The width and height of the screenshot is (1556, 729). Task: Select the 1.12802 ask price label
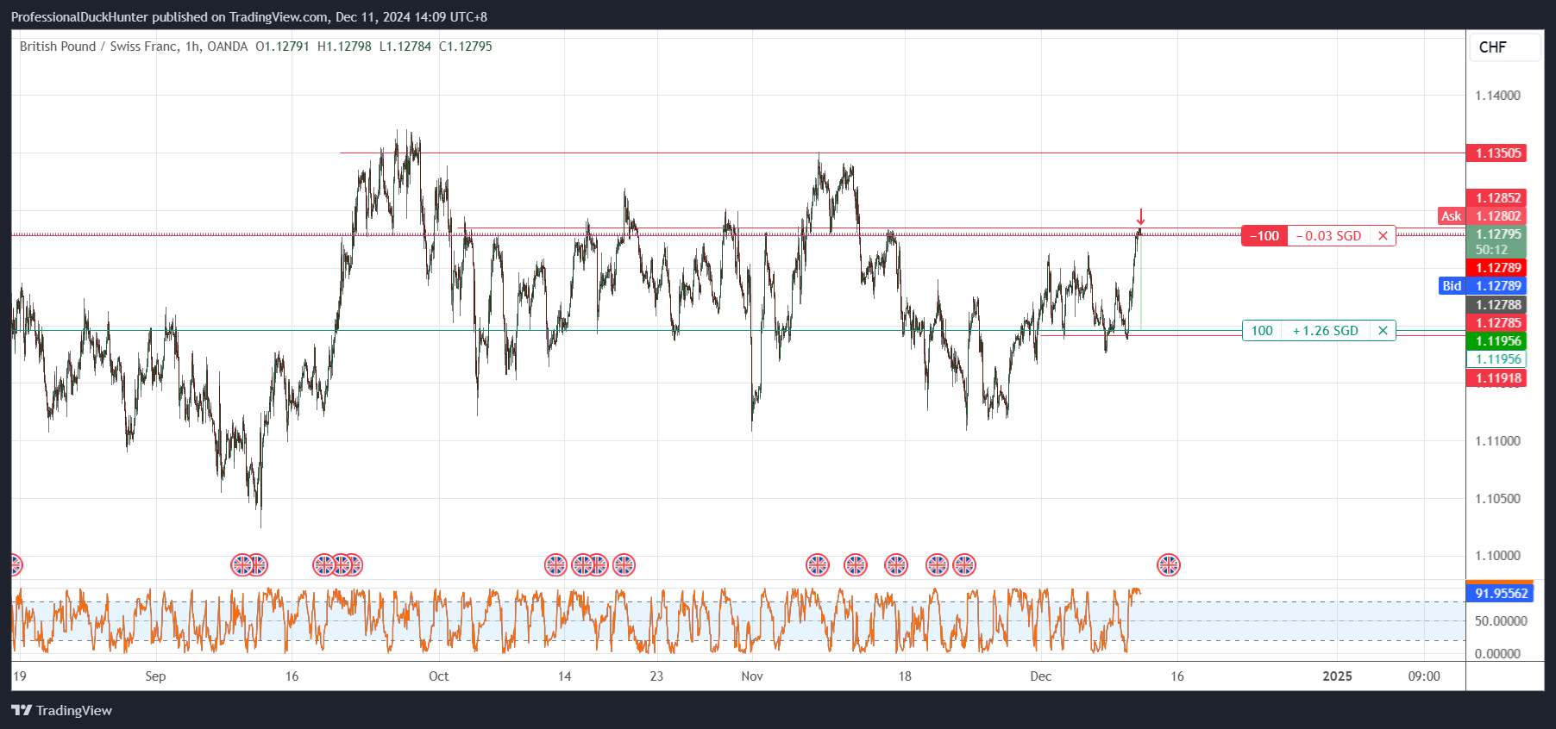coord(1496,216)
